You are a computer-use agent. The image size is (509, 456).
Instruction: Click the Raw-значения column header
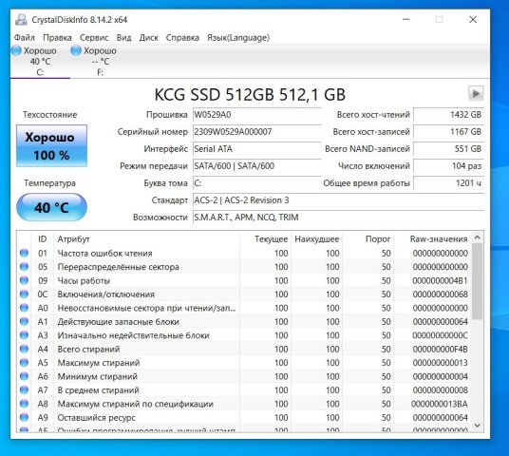(432, 239)
